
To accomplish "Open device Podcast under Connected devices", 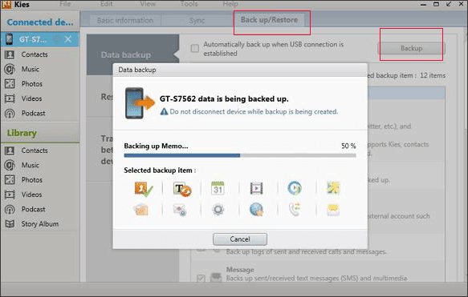I will coord(33,114).
